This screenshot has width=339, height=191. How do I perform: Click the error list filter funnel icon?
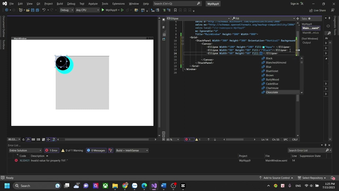pyautogui.click(x=110, y=150)
